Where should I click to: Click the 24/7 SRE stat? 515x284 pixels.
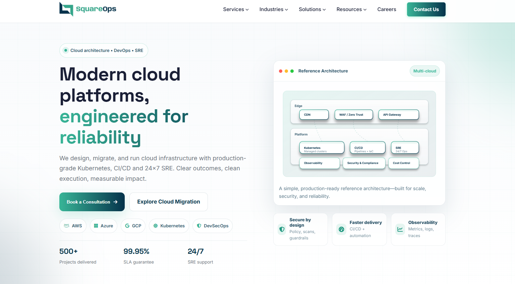click(195, 251)
